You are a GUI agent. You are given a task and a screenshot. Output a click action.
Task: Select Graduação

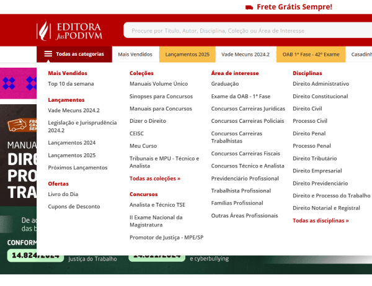[x=225, y=84]
